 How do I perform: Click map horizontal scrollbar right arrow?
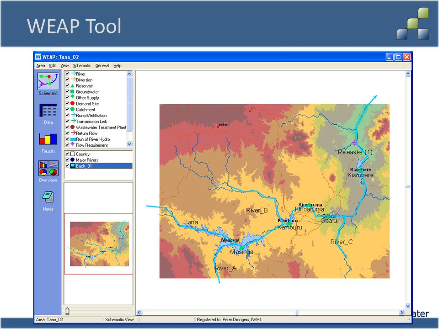(x=402, y=312)
